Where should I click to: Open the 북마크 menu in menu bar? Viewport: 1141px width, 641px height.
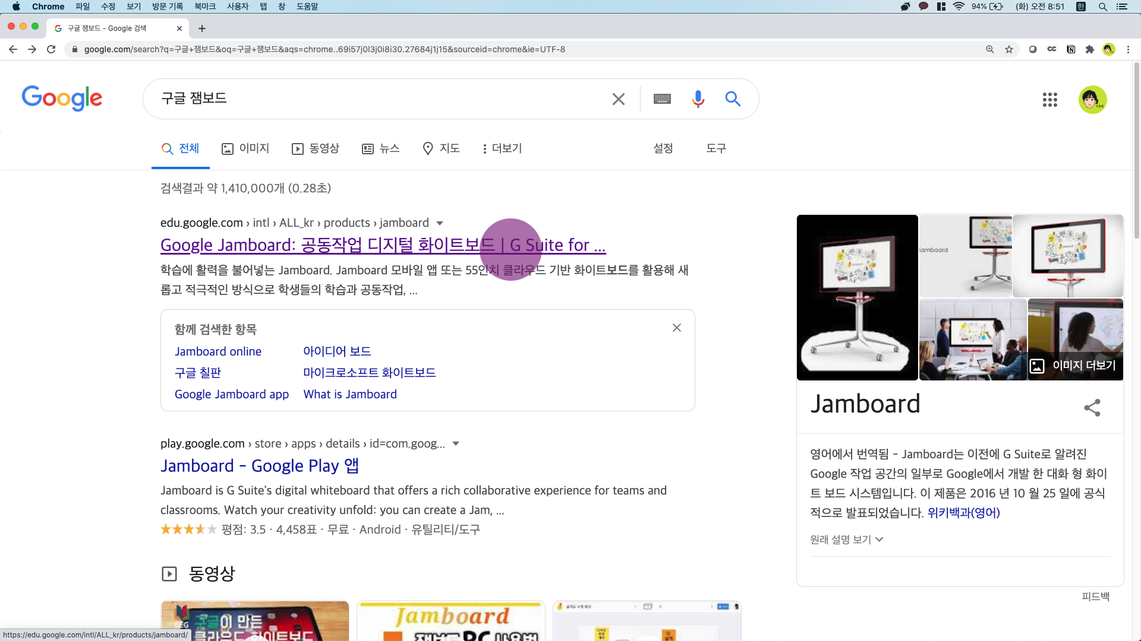205,7
